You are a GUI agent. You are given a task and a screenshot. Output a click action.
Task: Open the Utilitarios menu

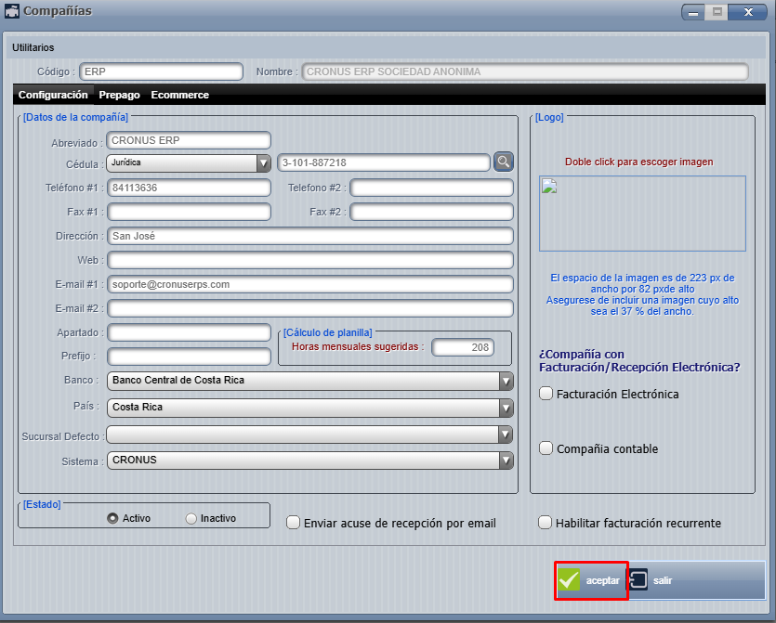pos(33,47)
